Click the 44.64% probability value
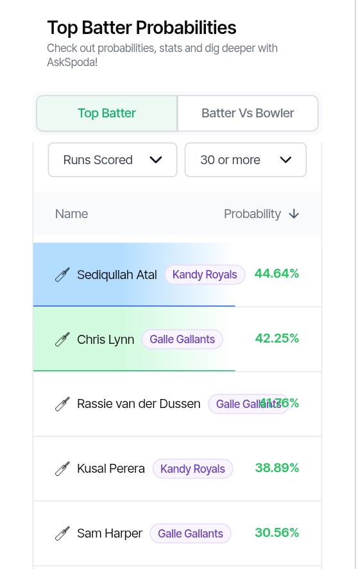Screen dimensions: 358x569 277,274
